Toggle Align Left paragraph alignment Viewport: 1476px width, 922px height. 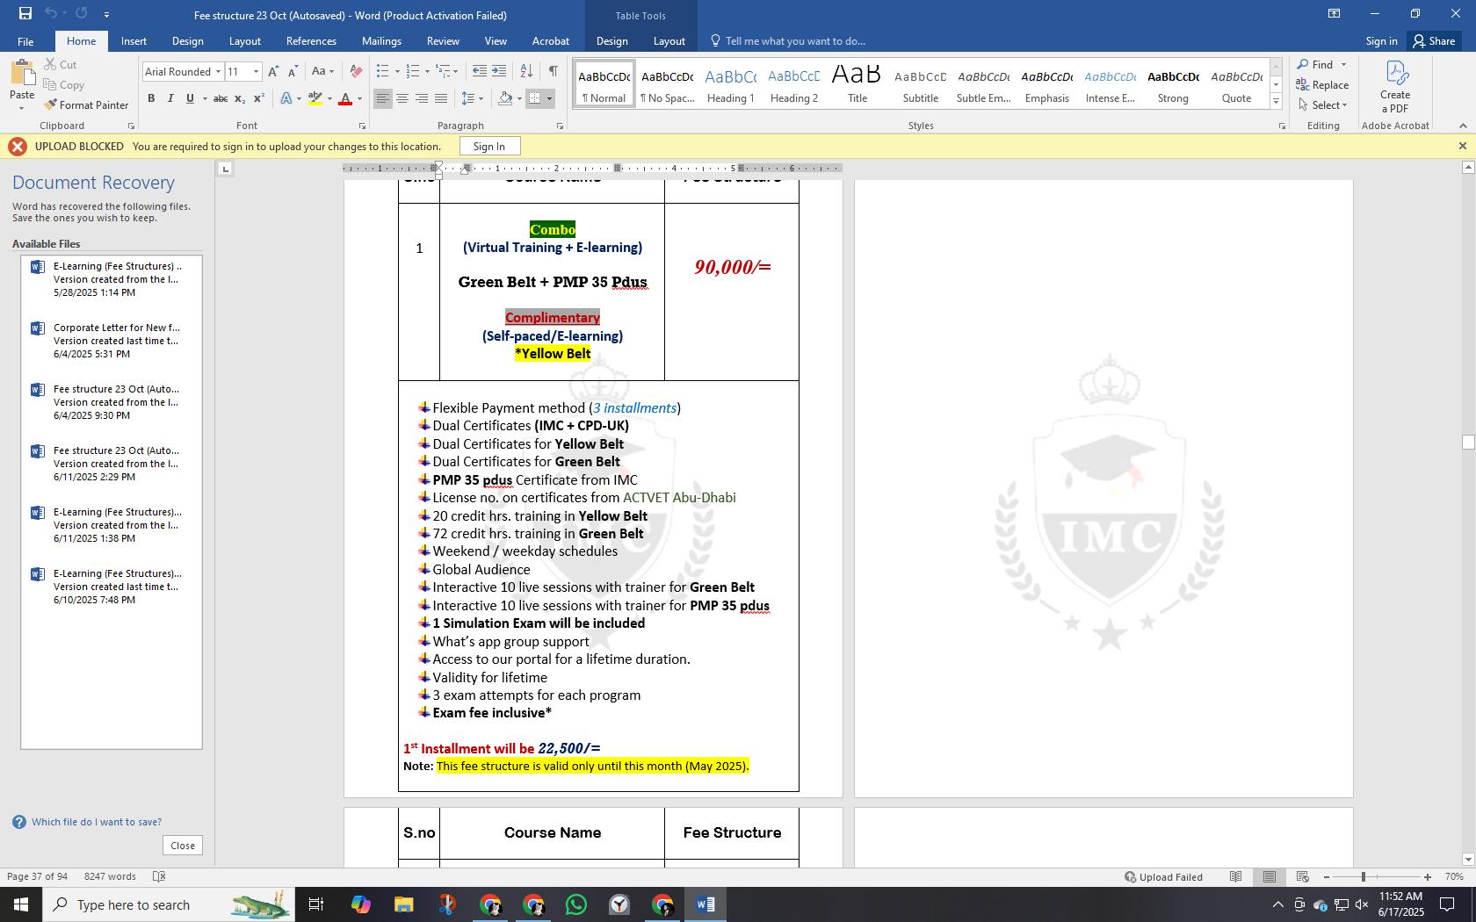point(382,98)
